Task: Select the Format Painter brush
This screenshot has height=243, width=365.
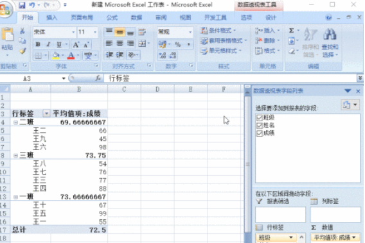Action: [x=22, y=51]
